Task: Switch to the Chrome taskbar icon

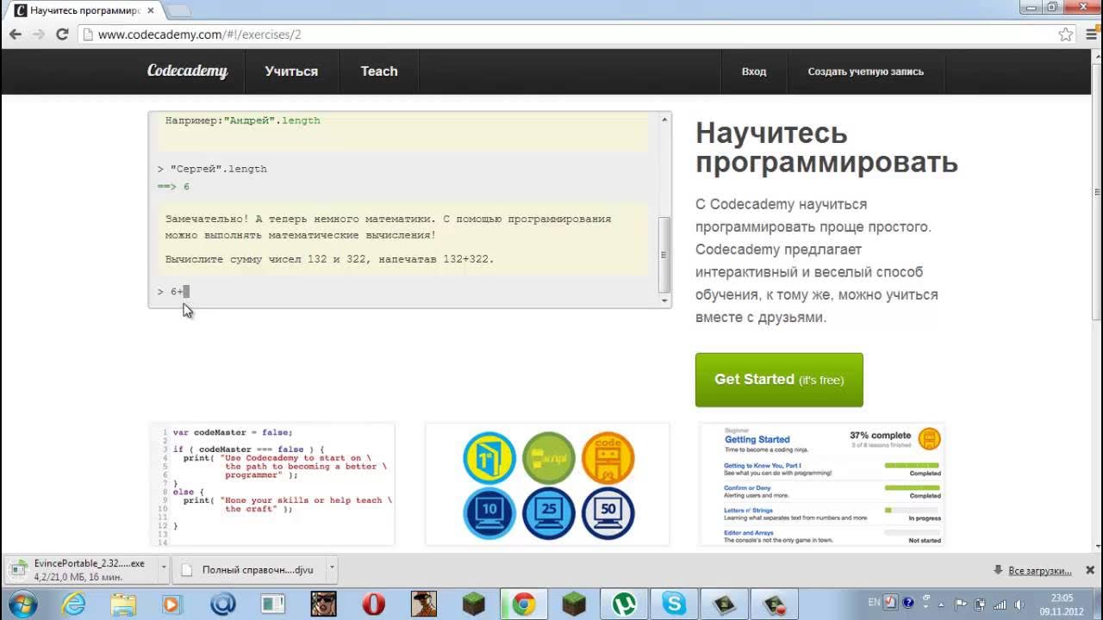Action: click(523, 604)
